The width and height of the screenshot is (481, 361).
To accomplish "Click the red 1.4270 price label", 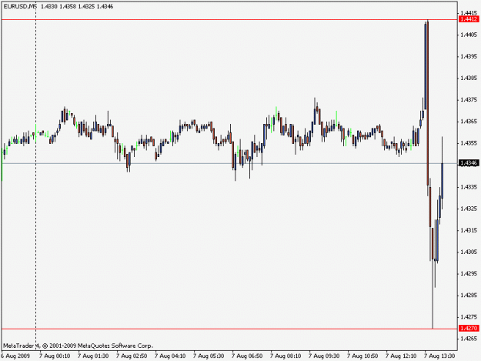I will 469,329.
